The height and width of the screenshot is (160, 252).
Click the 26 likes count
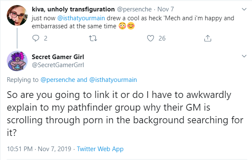pyautogui.click(x=162, y=38)
